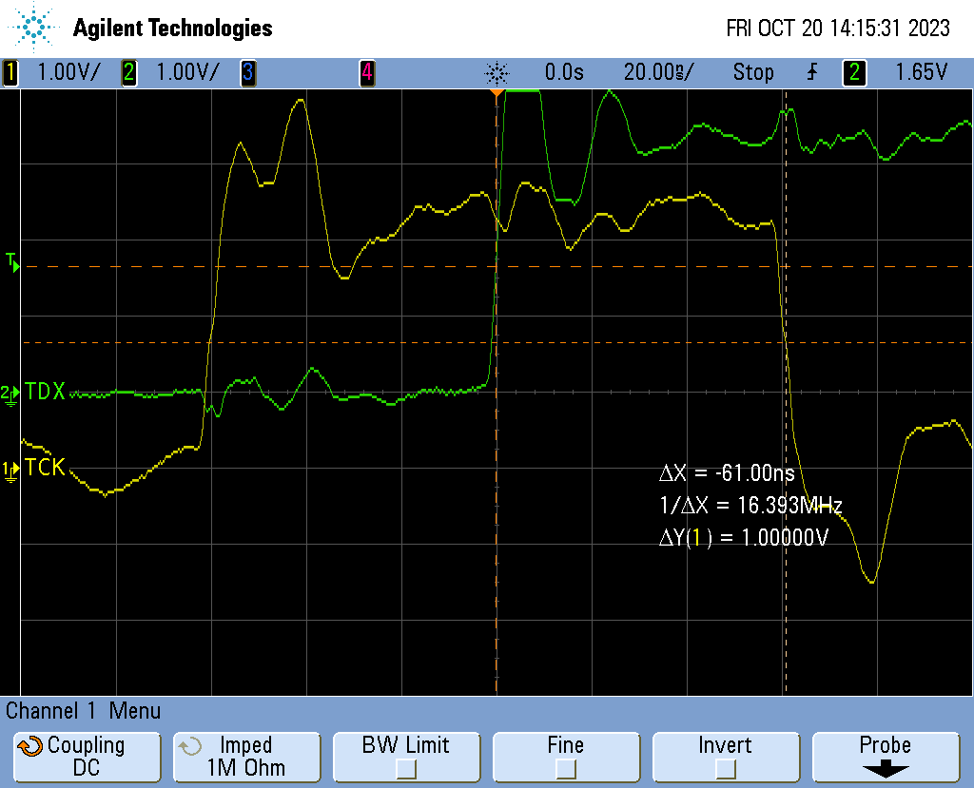Click the Channel 1 Menu title
Viewport: 974px width, 788px height.
84,710
